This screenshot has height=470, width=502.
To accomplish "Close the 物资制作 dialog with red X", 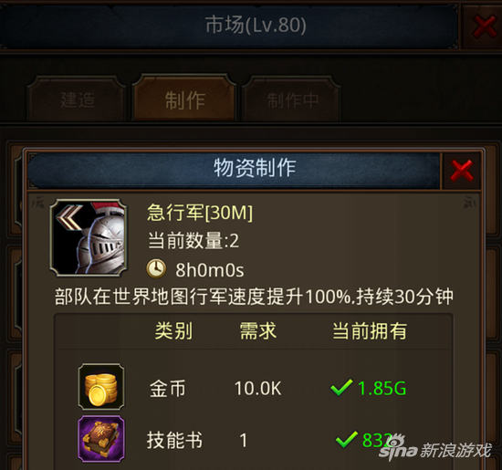I will (x=461, y=171).
